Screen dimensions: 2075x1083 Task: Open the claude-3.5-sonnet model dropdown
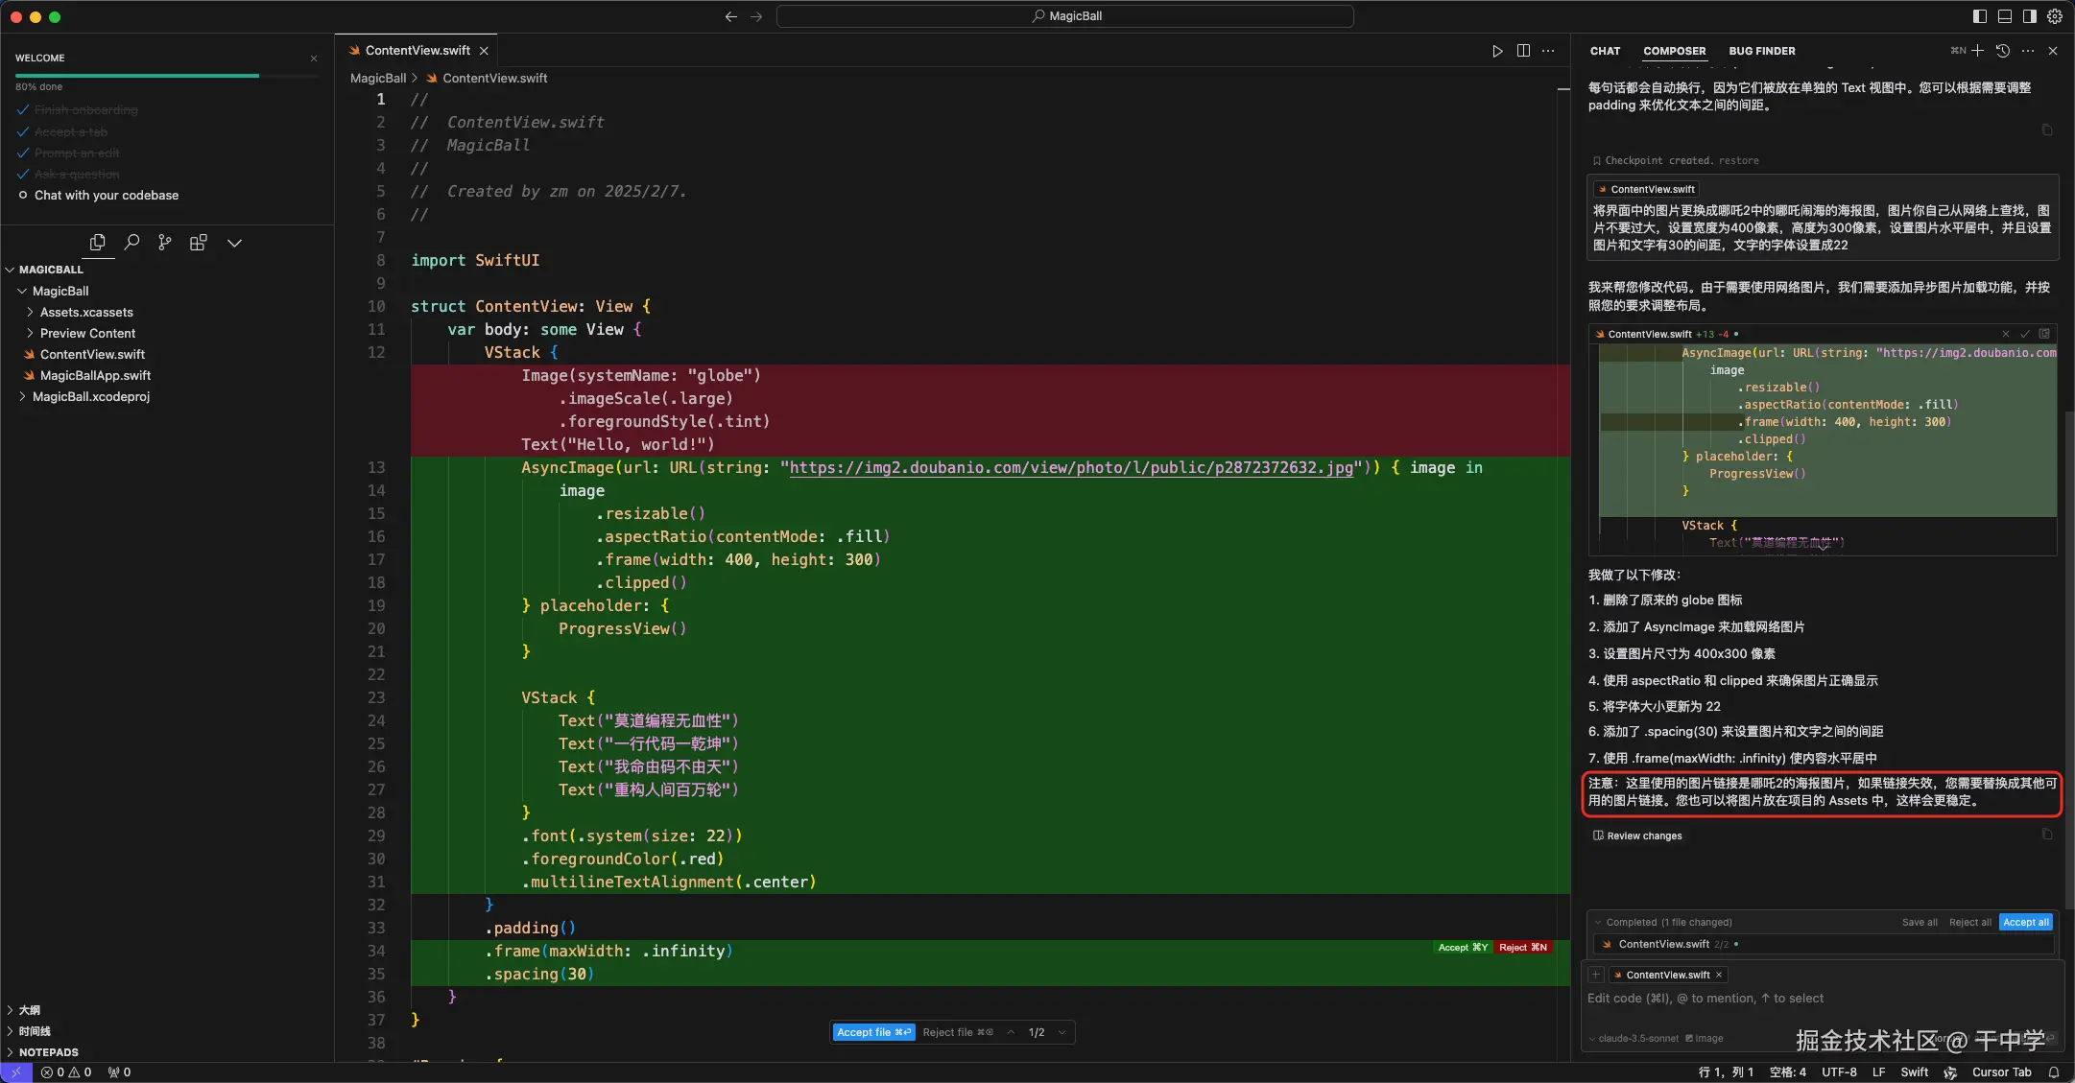[1637, 1038]
